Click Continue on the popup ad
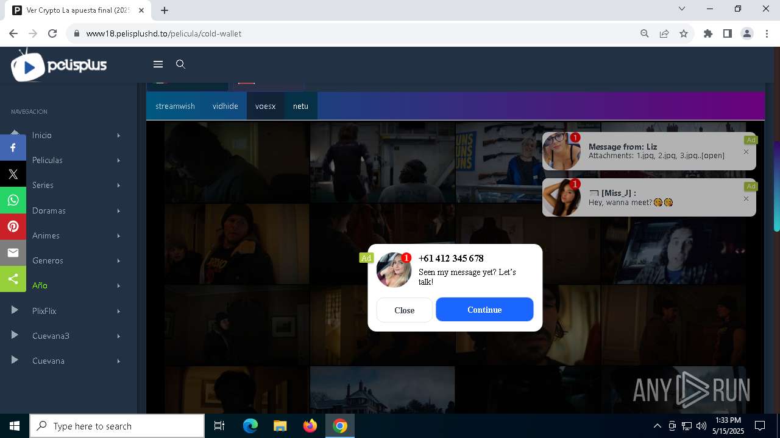Image resolution: width=780 pixels, height=438 pixels. (x=484, y=310)
